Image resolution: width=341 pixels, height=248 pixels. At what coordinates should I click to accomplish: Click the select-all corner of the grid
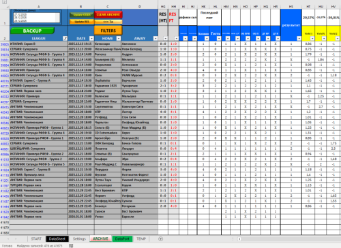(5, 7)
